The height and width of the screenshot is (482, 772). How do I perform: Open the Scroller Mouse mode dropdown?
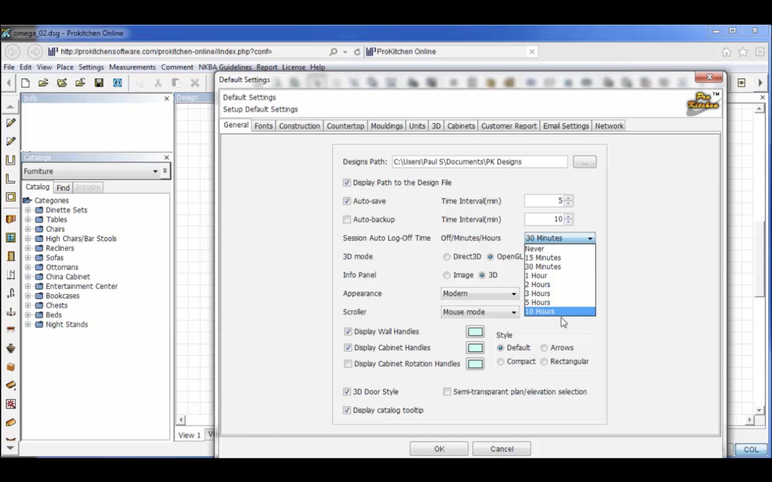click(x=480, y=312)
